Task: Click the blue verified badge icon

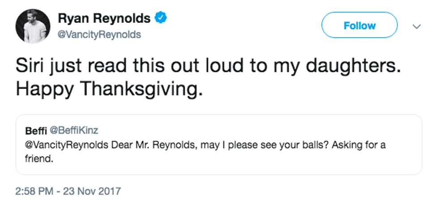Action: [161, 18]
